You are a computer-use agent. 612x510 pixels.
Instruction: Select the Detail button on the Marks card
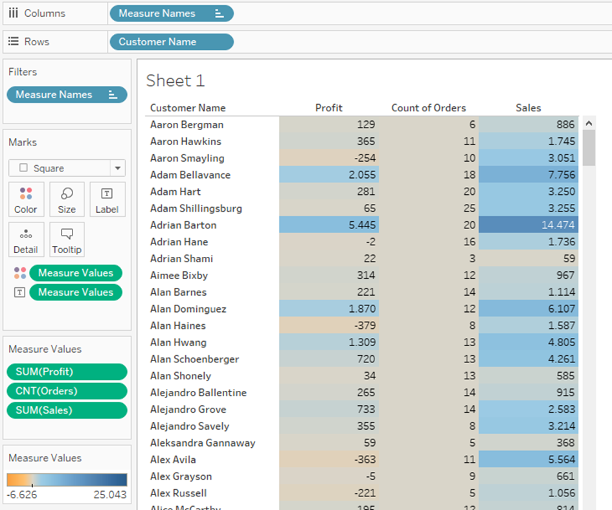pos(26,239)
